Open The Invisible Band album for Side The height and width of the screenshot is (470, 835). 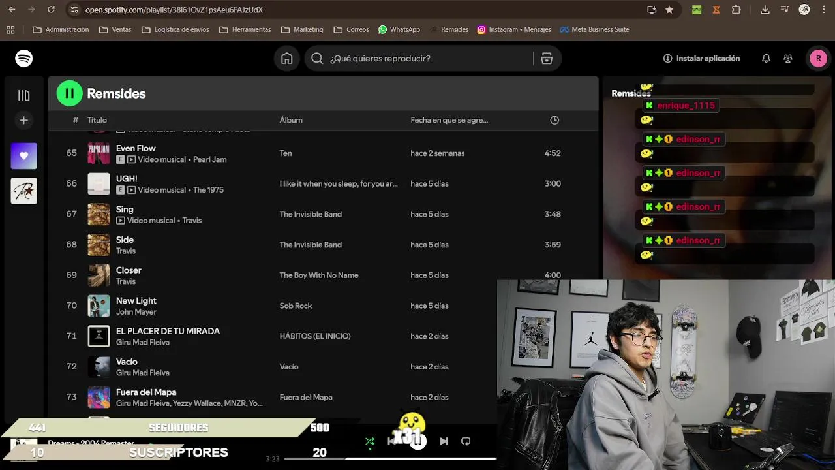[311, 245]
